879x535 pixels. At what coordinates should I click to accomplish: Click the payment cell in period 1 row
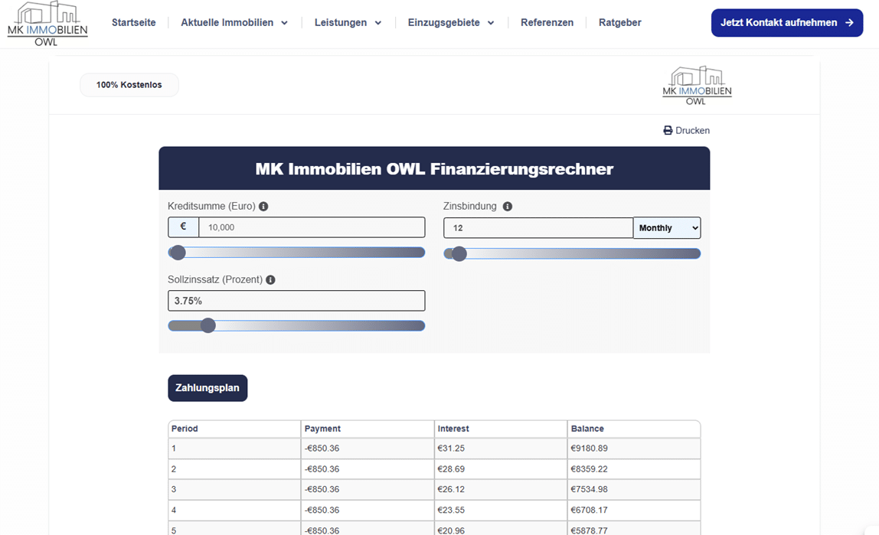coord(368,449)
